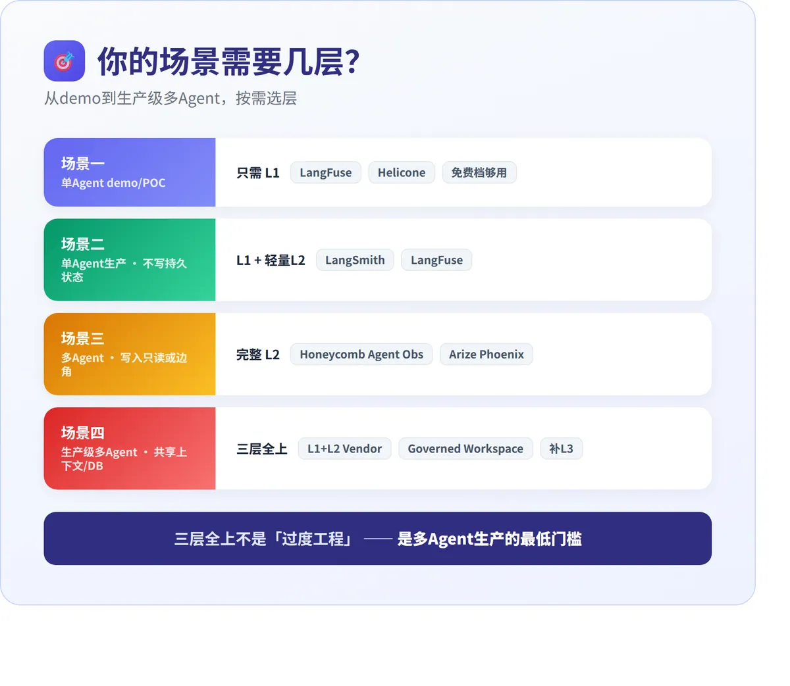Click the label 完整 L2
Image resolution: width=790 pixels, height=686 pixels.
pos(258,355)
